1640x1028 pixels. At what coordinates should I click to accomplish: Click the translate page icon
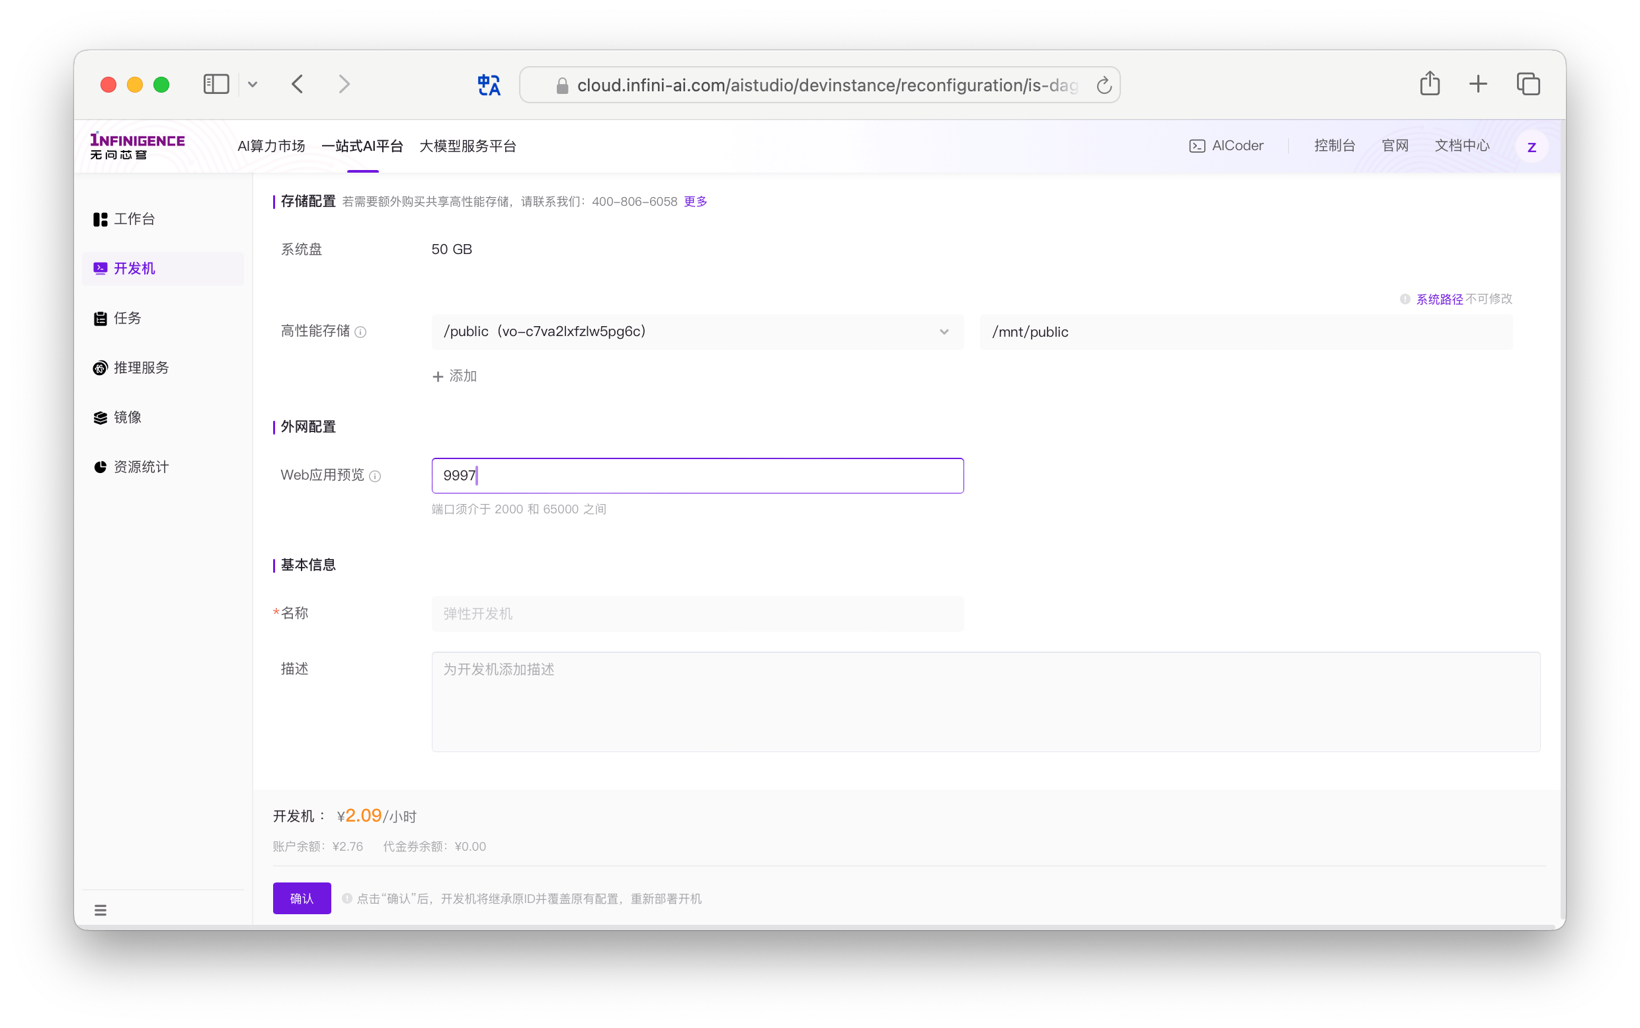click(x=489, y=85)
